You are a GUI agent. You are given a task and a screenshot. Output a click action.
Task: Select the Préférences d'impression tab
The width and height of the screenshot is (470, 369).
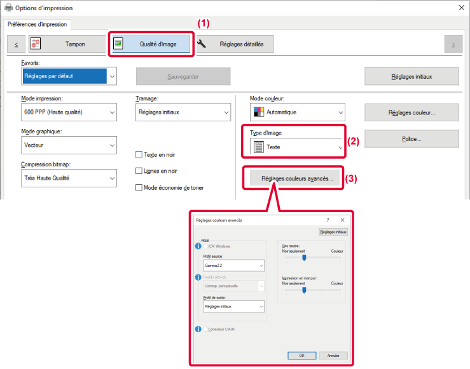pos(38,25)
